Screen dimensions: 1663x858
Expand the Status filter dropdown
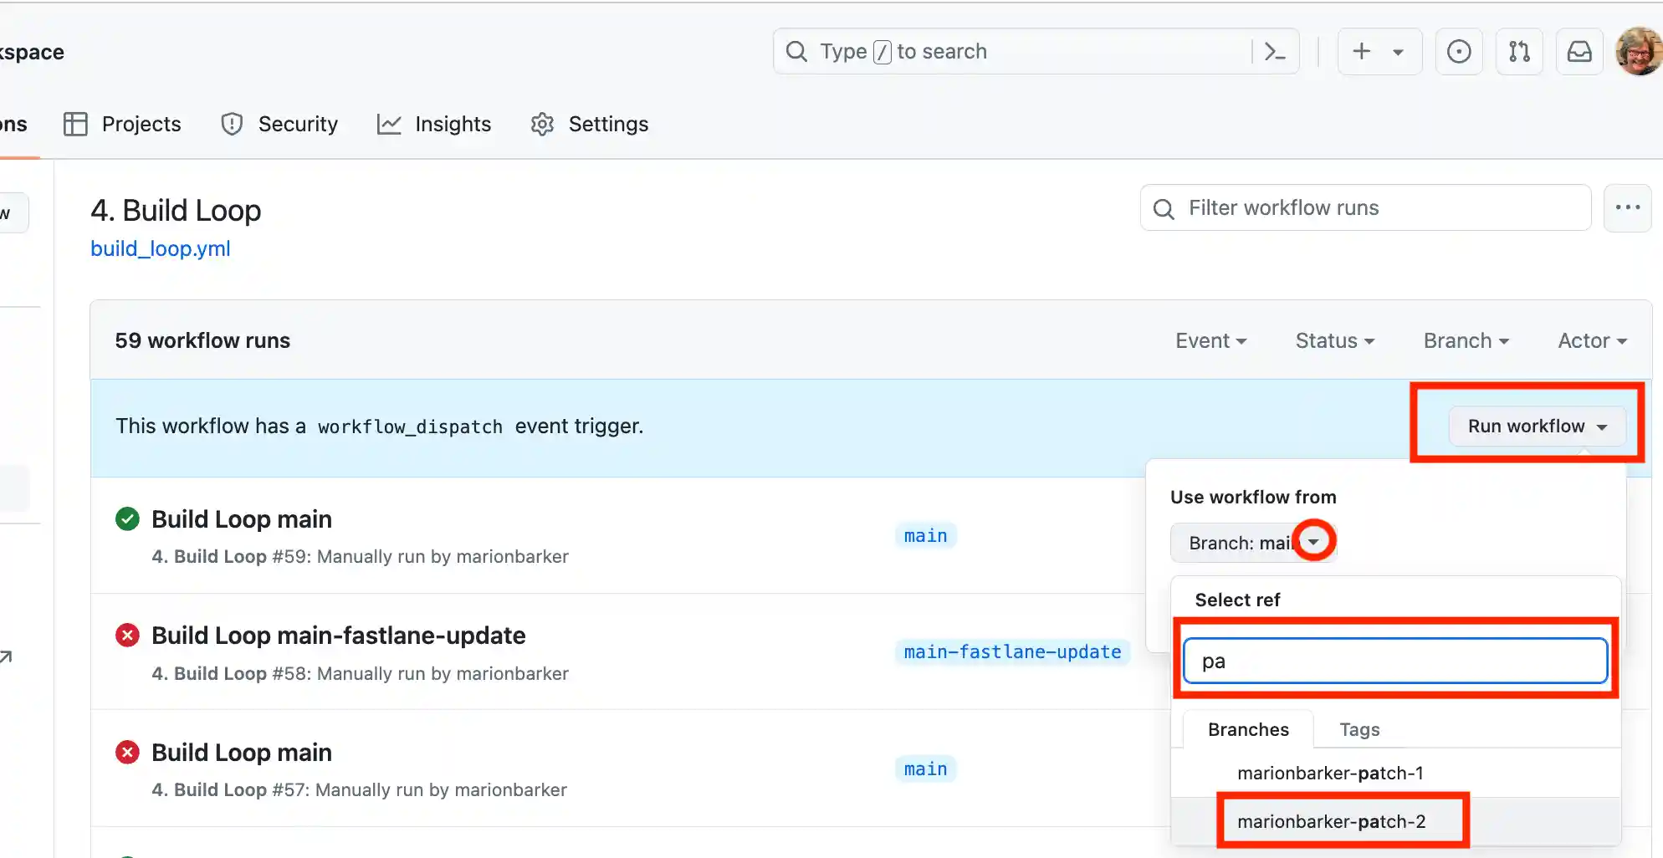point(1334,340)
